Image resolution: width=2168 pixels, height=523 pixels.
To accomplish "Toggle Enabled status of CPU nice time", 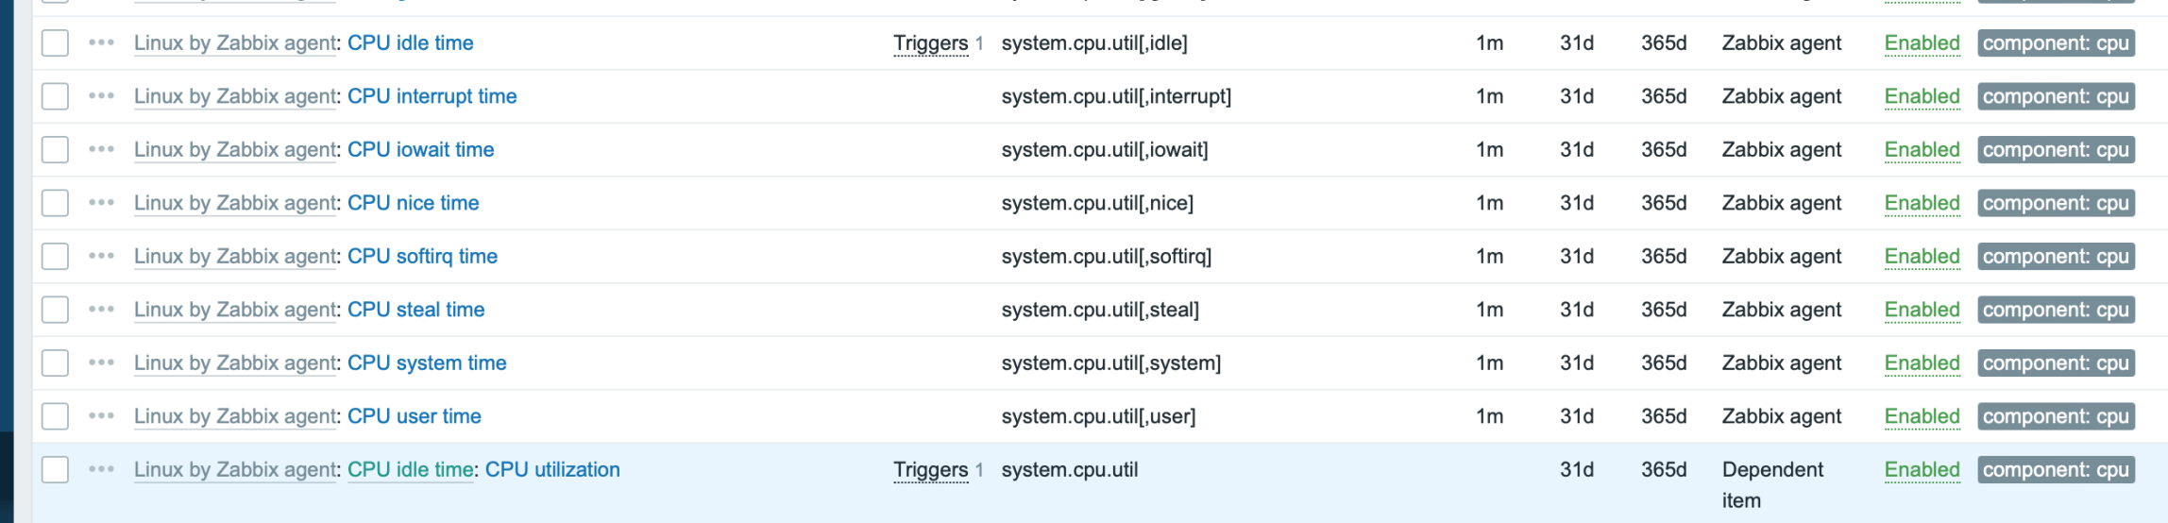I will coord(1922,203).
